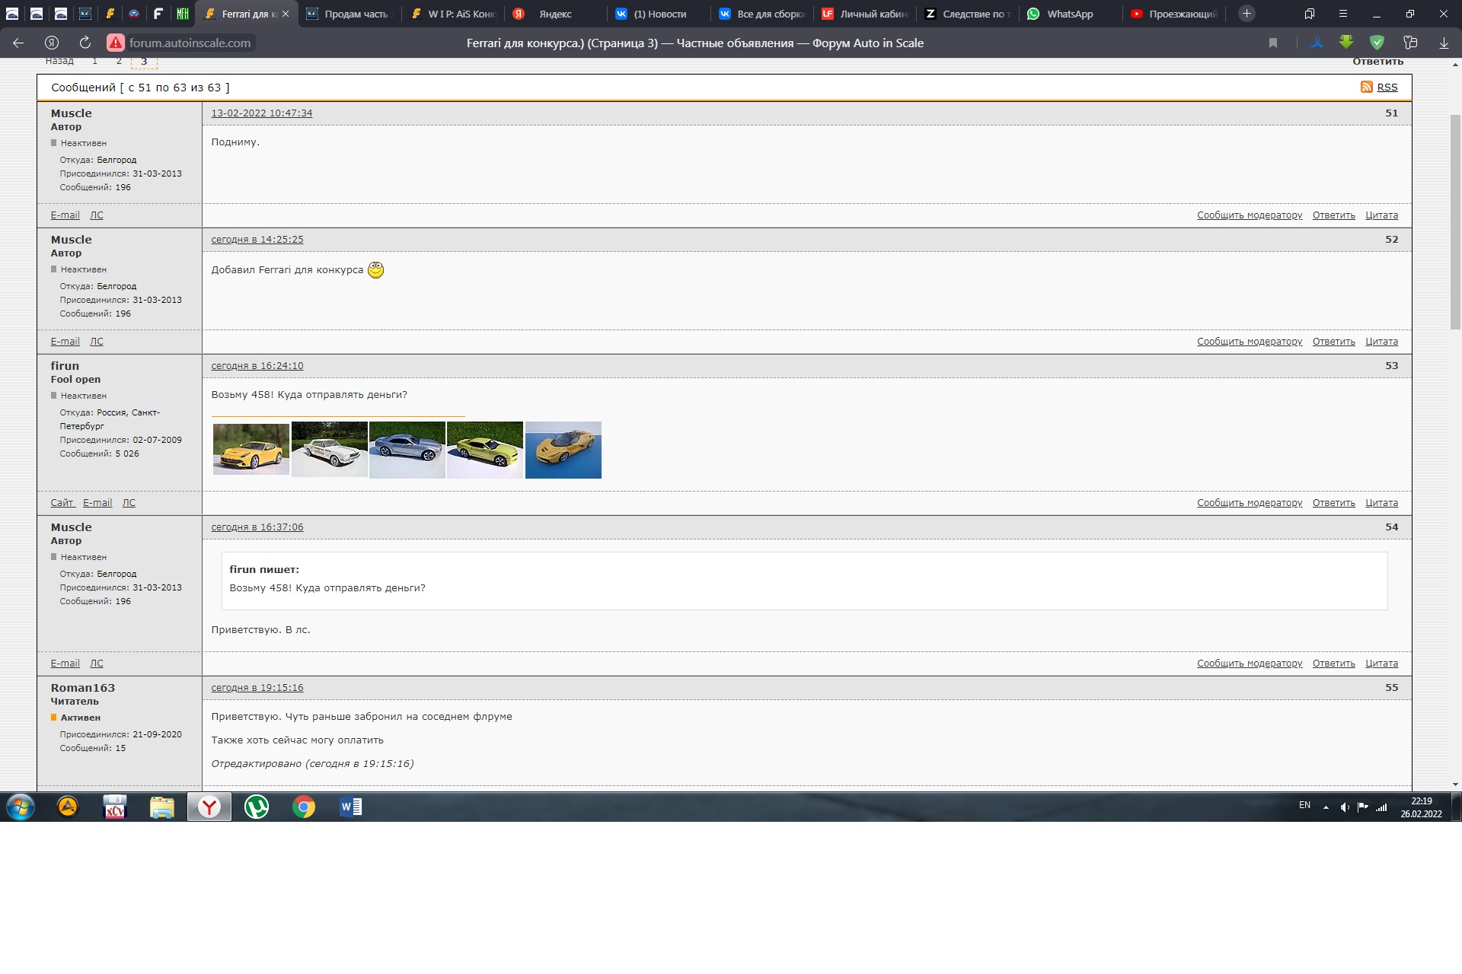
Task: Click the green shield protection icon
Action: pyautogui.click(x=1377, y=43)
